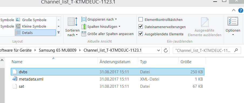Refresh the folder with the reload icon
The width and height of the screenshot is (244, 103).
pyautogui.click(x=166, y=50)
